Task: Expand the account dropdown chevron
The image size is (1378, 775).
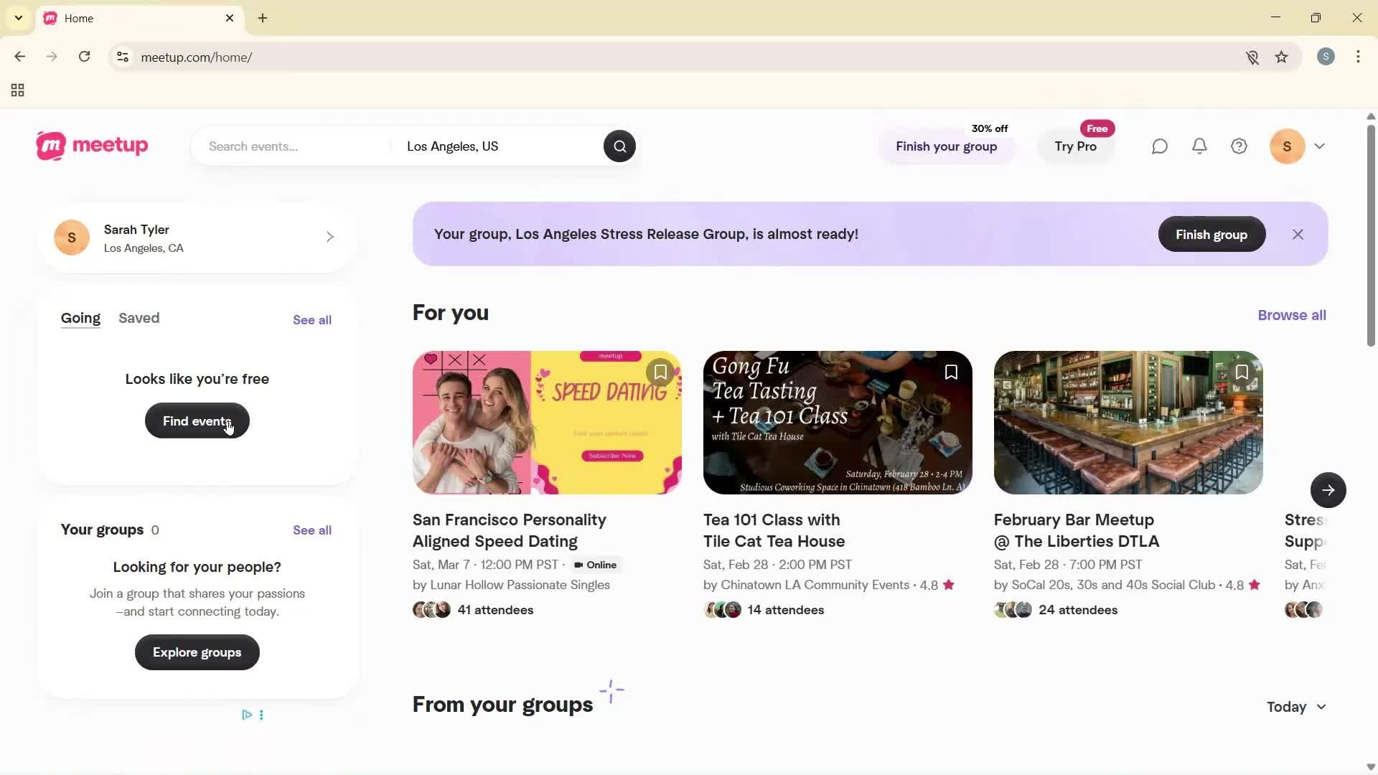Action: [x=1321, y=146]
